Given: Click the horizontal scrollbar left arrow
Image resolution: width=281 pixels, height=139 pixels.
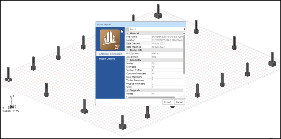Looking at the screenshot, I should coord(126,97).
